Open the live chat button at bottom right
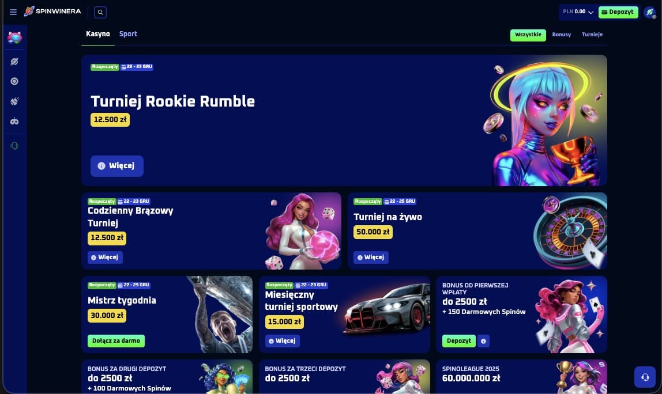This screenshot has height=394, width=662. [x=645, y=377]
